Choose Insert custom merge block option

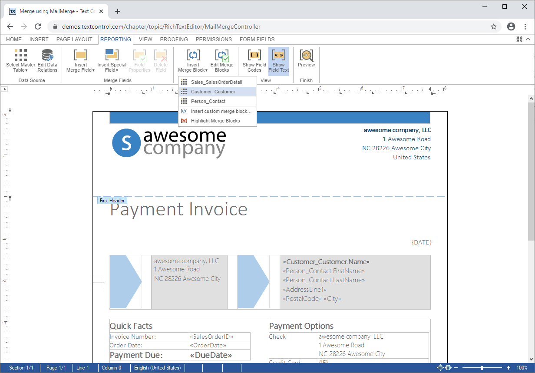pos(218,111)
